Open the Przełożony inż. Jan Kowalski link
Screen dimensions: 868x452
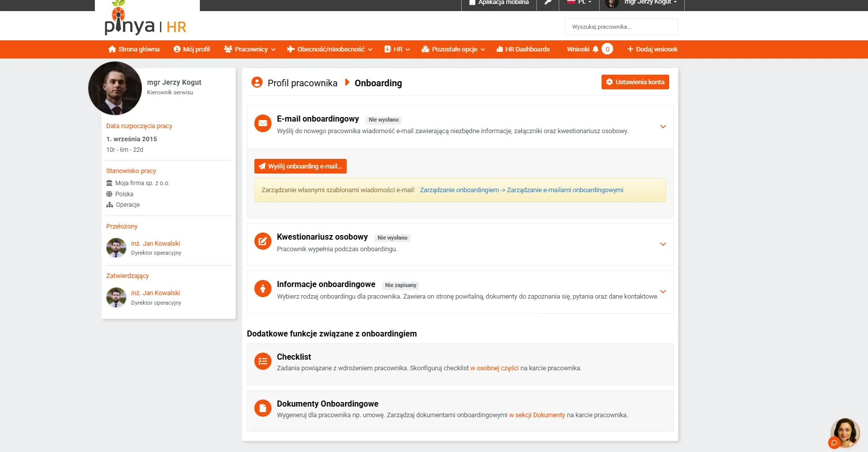click(x=155, y=244)
